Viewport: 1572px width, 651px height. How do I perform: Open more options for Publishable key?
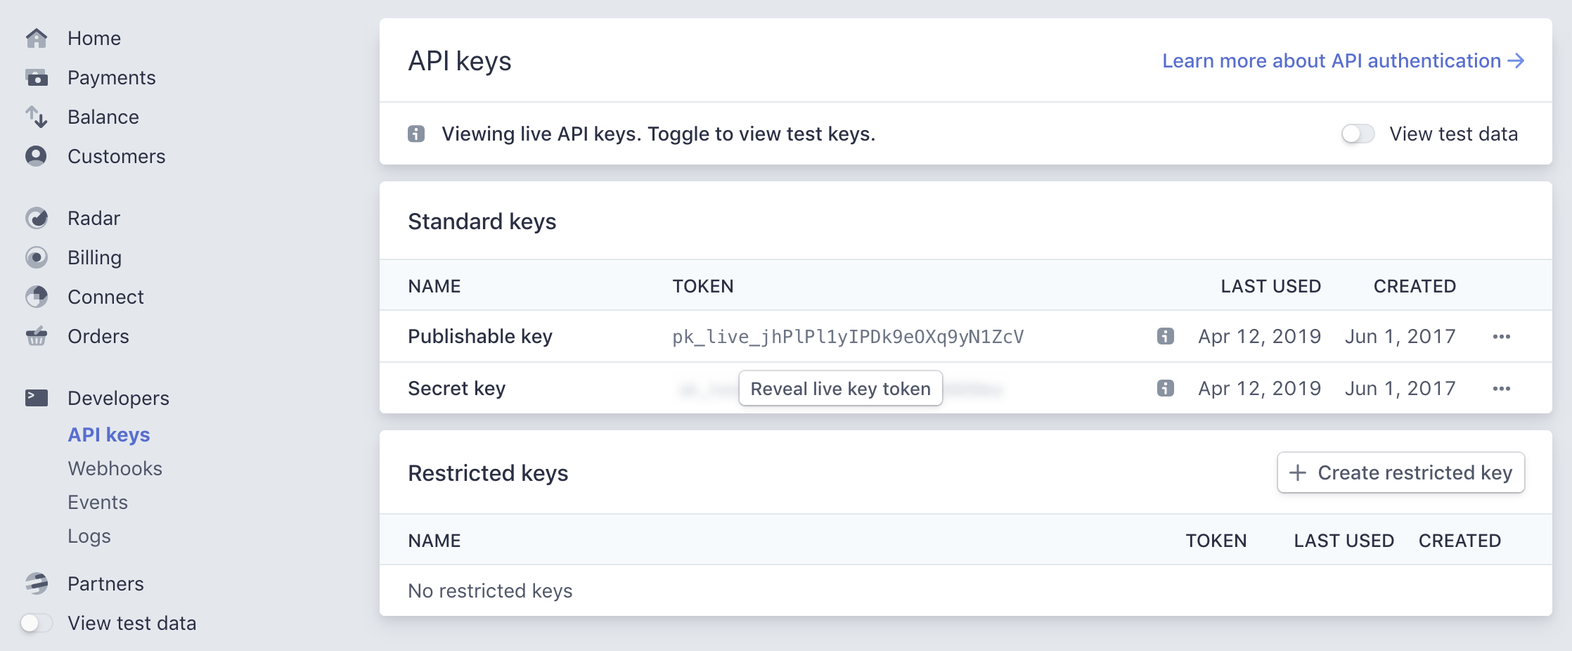(1501, 336)
